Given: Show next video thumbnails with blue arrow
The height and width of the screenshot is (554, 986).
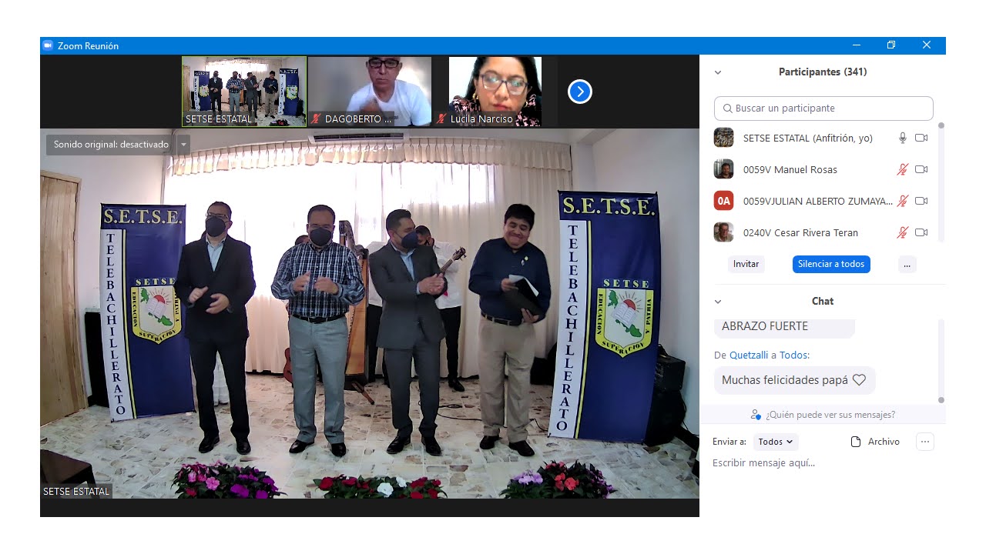Looking at the screenshot, I should (580, 92).
